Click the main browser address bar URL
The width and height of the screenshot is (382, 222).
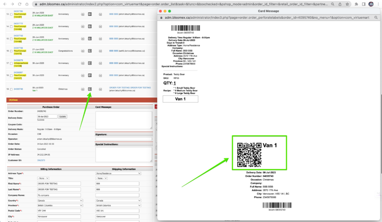point(183,4)
